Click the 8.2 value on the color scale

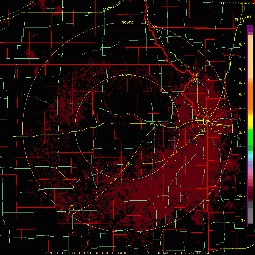[x=242, y=57]
